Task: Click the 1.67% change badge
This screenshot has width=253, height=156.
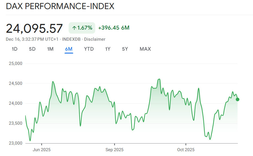Action: coord(82,28)
